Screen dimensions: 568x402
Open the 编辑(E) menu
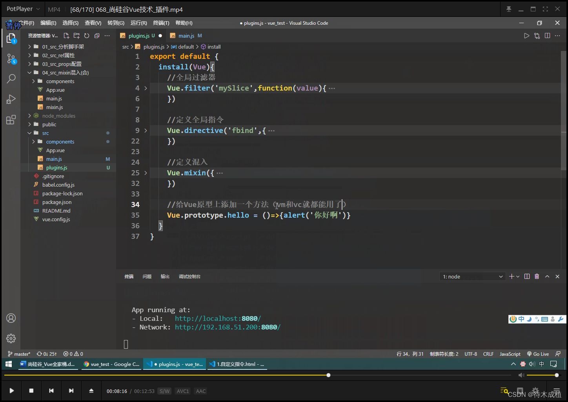pyautogui.click(x=48, y=23)
